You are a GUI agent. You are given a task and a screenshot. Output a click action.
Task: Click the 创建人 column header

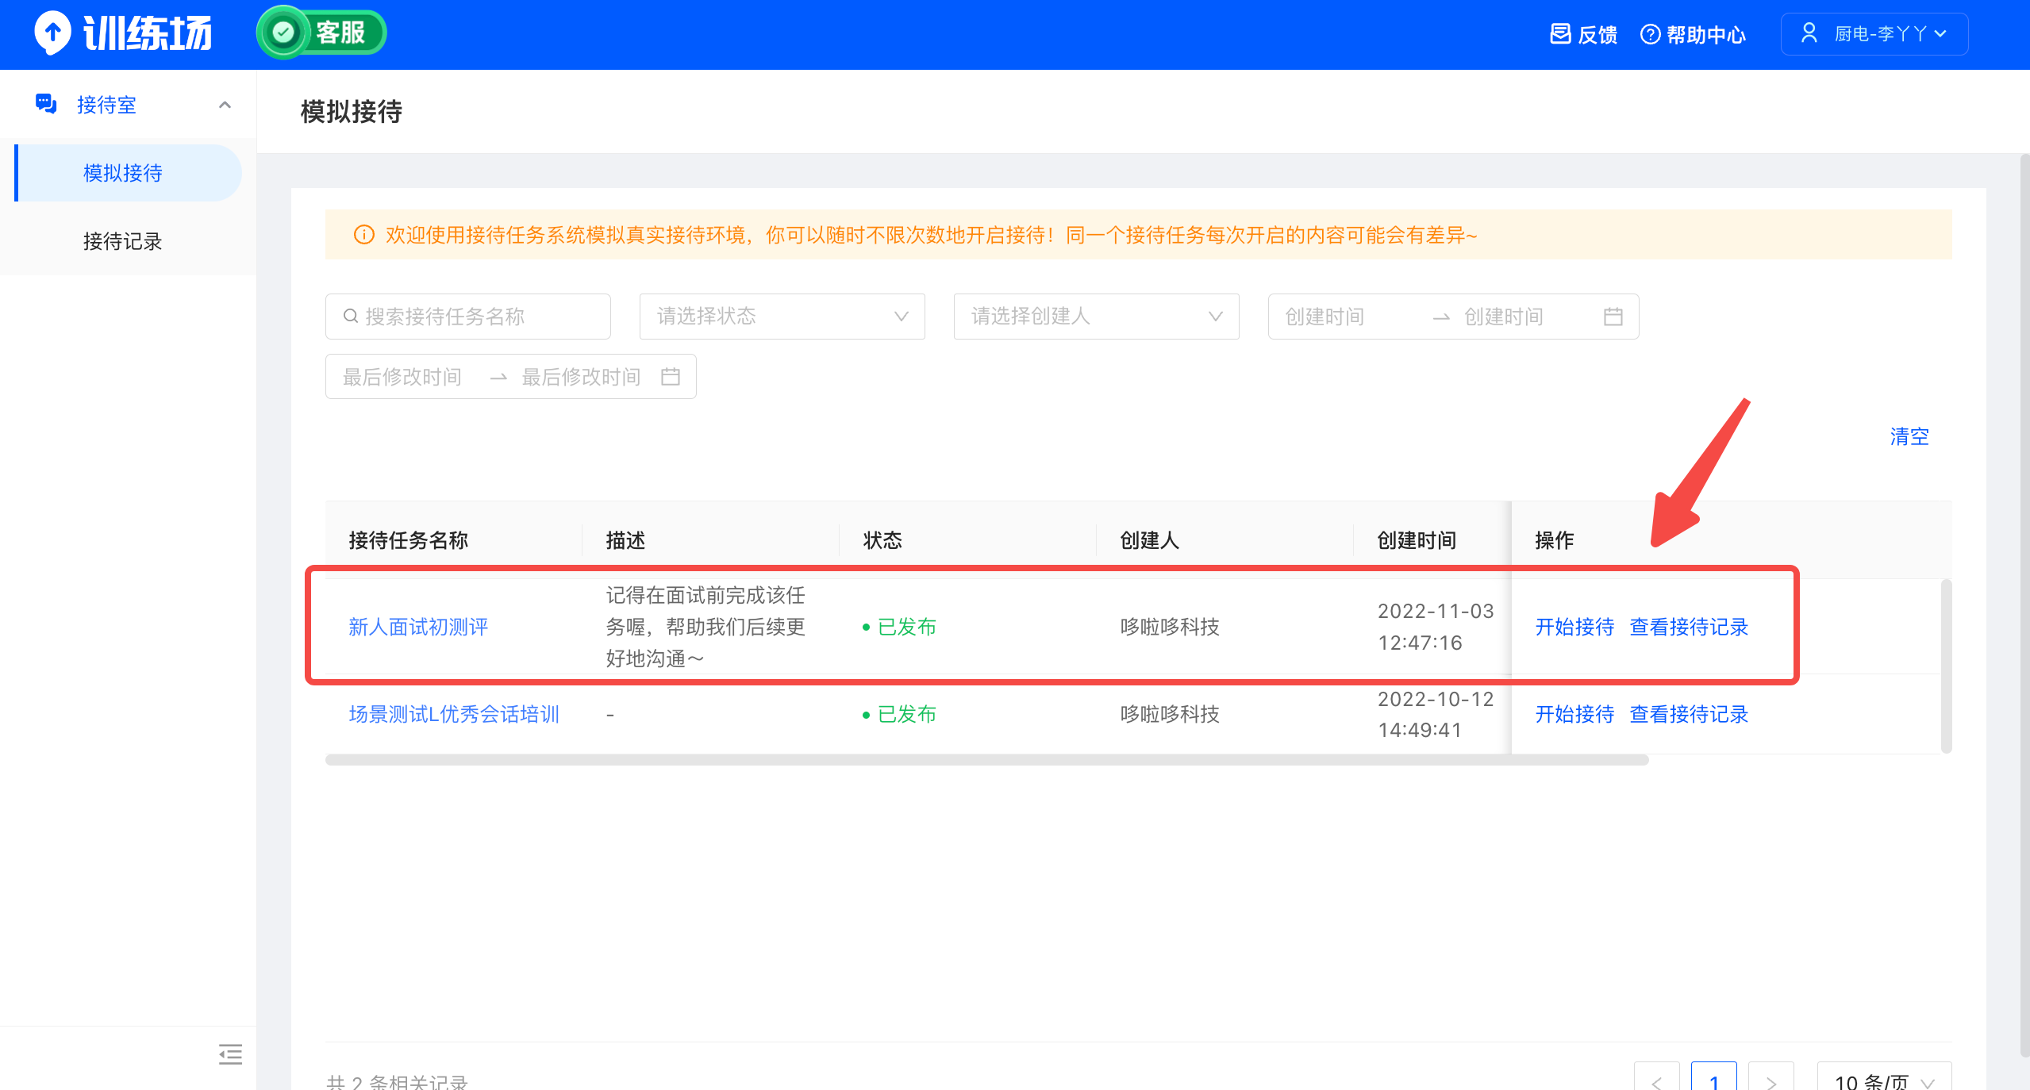[1149, 540]
